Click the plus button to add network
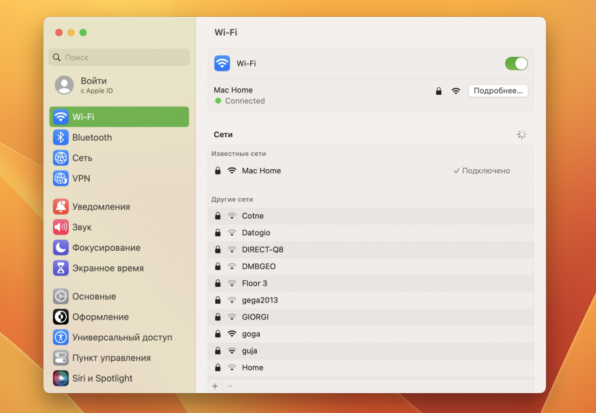Viewport: 596px width, 413px height. coord(215,386)
